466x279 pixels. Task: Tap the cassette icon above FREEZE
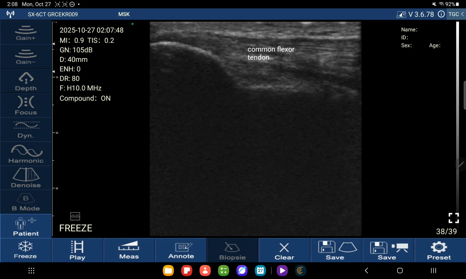[x=75, y=216]
